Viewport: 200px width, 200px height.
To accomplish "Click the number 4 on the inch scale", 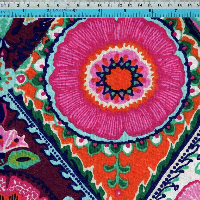I will coord(99,11).
